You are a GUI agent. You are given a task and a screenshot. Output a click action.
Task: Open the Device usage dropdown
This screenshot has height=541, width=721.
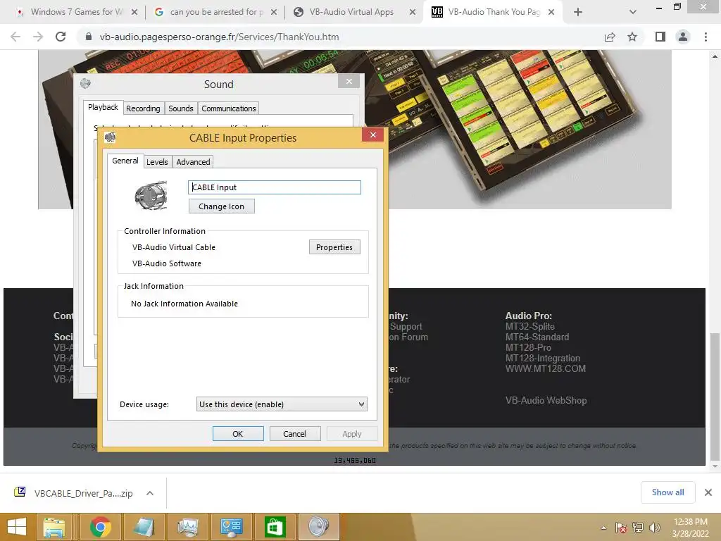tap(282, 404)
